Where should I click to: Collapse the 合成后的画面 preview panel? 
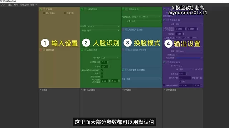[x=164, y=90]
